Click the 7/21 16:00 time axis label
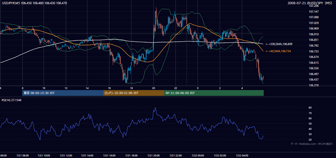336x158 pixels. [x=110, y=156]
